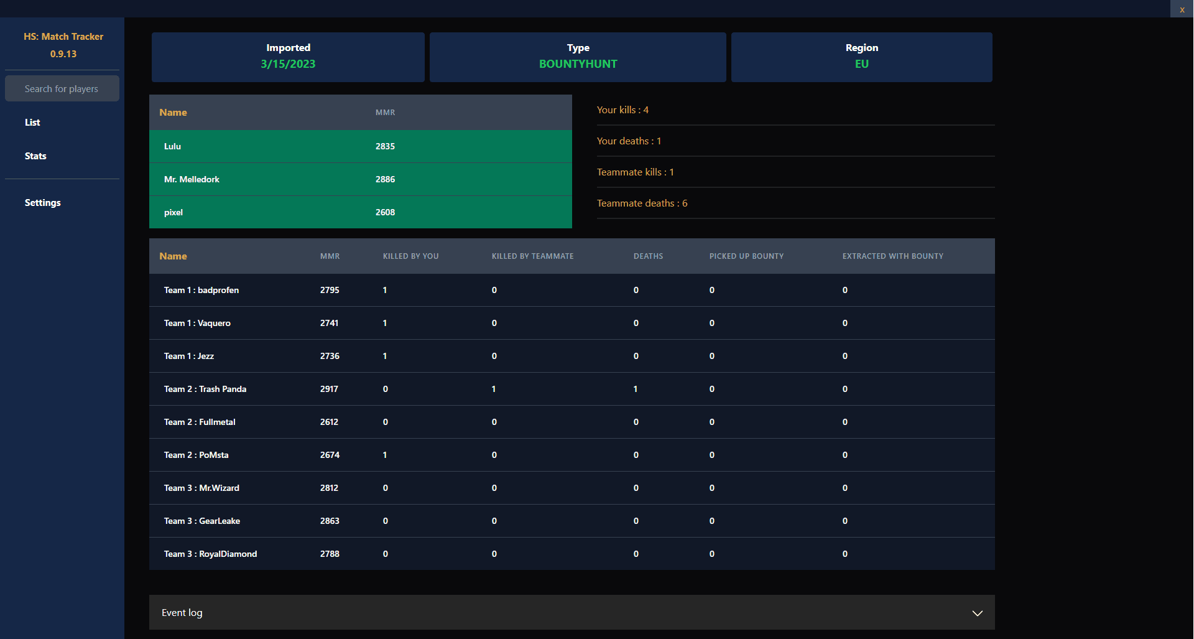The height and width of the screenshot is (639, 1194).
Task: Click the Search for players field
Action: 62,88
